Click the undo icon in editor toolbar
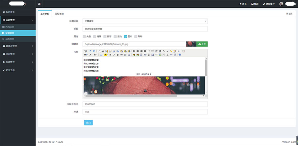Screen dimensions: 298x146 90,51
